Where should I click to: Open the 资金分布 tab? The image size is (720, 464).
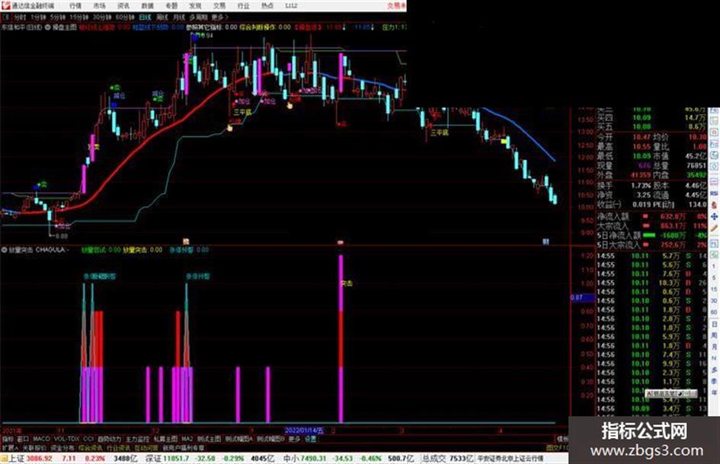coord(62,447)
